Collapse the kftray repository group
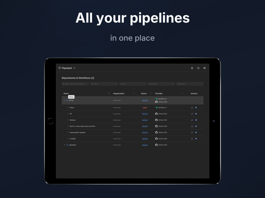Image resolution: width=265 pixels, height=198 pixels. pyautogui.click(x=64, y=100)
